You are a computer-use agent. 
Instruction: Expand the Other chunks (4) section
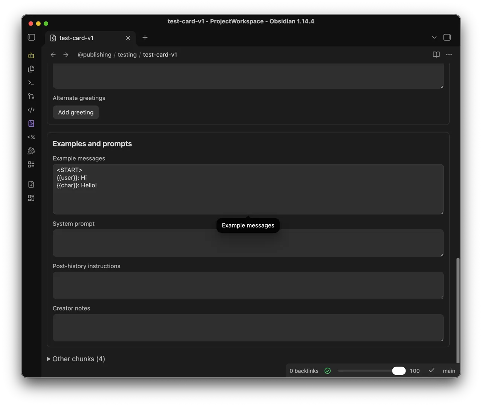(76, 359)
